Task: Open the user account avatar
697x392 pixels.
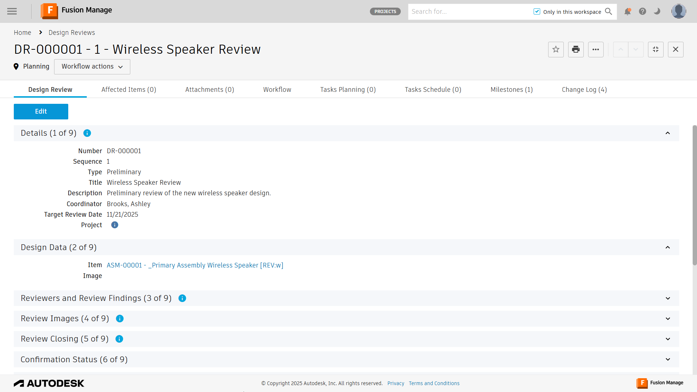Action: pyautogui.click(x=679, y=11)
